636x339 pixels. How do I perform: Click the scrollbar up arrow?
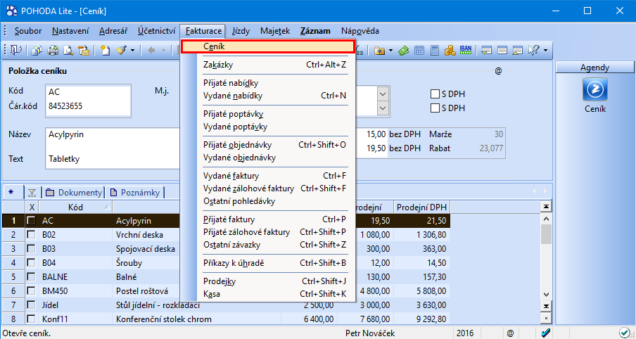pos(547,219)
